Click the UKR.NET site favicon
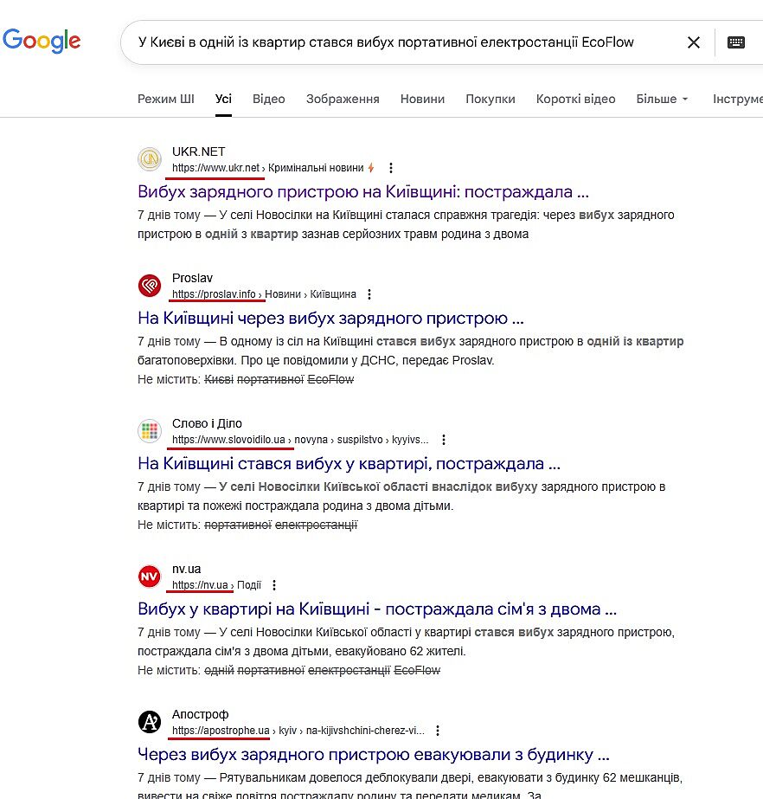The image size is (763, 799). pos(150,159)
